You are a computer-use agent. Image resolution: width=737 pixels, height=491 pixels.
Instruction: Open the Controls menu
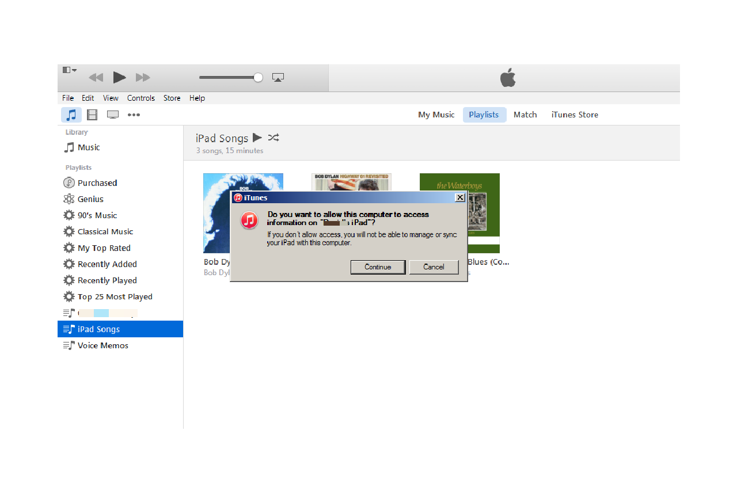[141, 98]
